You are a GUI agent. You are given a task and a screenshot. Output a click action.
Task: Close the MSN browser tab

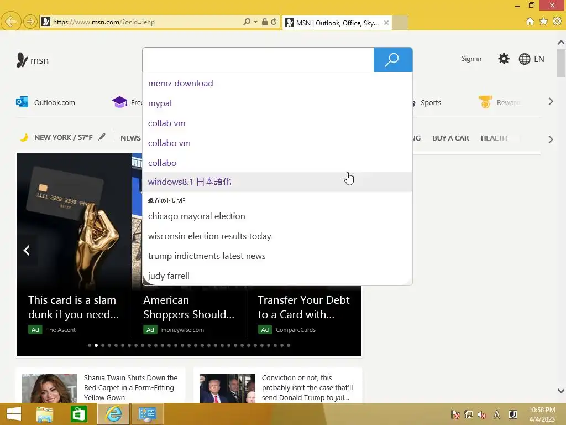(386, 23)
